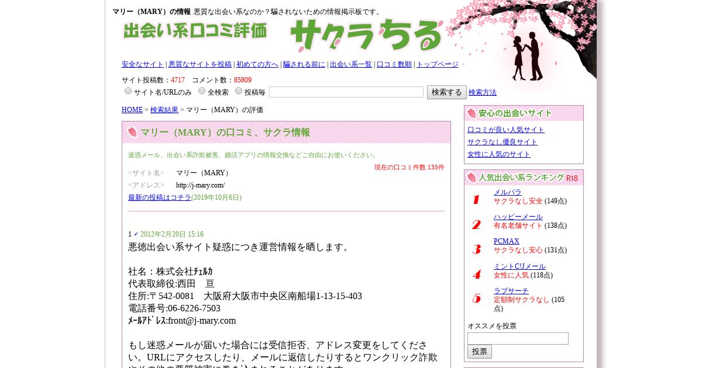Click the site post count 4717
702x368 pixels.
pos(178,80)
